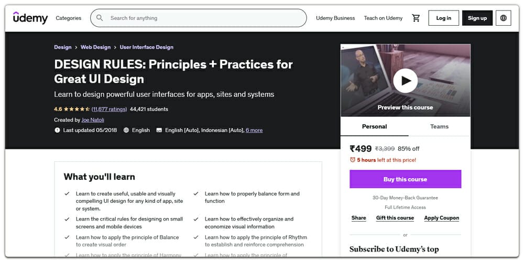Open Teach on Udemy link
This screenshot has width=524, height=262.
(384, 18)
